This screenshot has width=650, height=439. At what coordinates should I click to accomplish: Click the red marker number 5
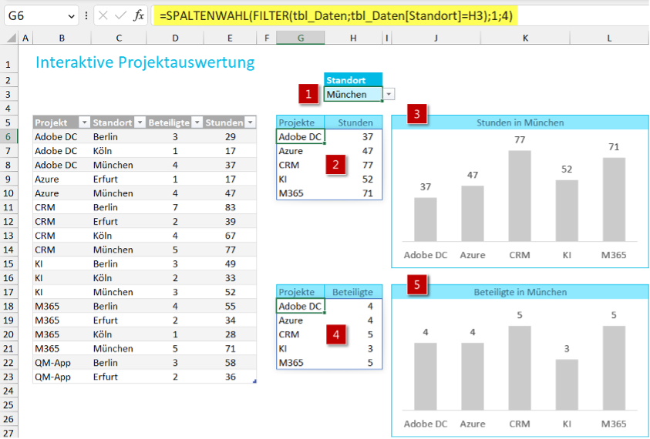click(417, 285)
